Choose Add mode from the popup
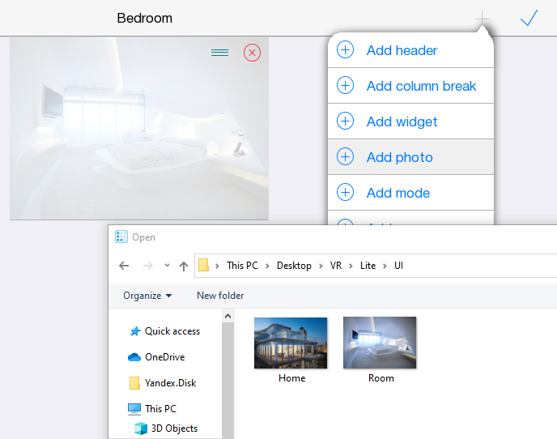Image resolution: width=557 pixels, height=439 pixels. click(411, 193)
